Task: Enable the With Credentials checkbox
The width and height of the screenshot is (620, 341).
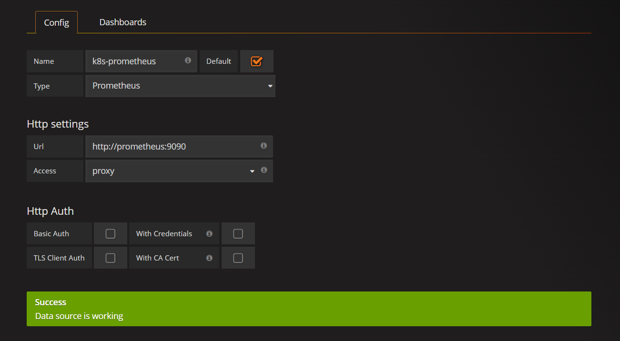Action: (x=238, y=234)
